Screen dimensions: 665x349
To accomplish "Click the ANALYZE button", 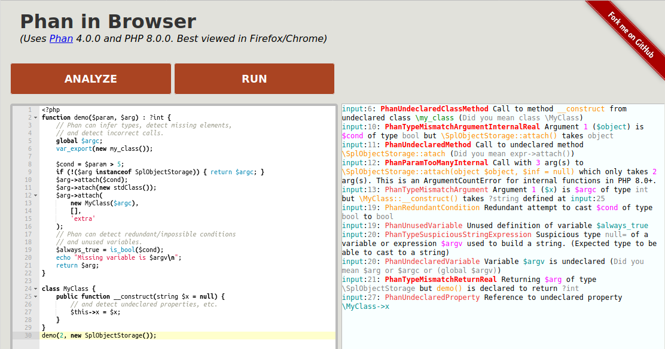I will [91, 78].
